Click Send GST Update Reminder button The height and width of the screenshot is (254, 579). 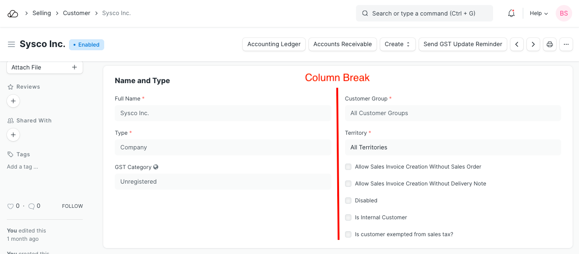tap(462, 44)
